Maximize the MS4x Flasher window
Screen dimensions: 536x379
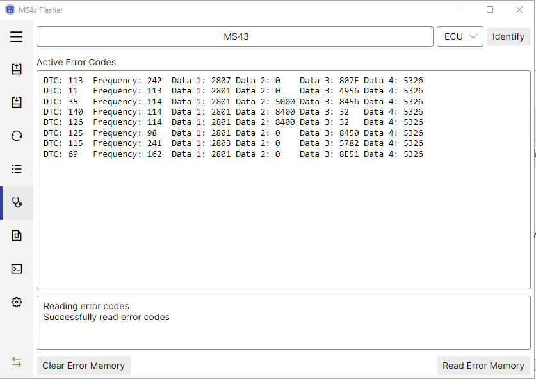tap(490, 10)
